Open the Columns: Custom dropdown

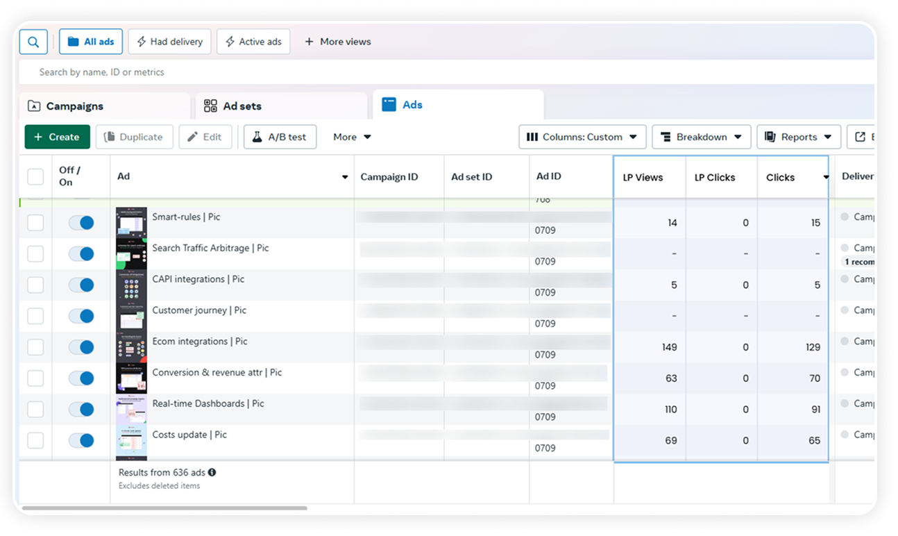[582, 137]
